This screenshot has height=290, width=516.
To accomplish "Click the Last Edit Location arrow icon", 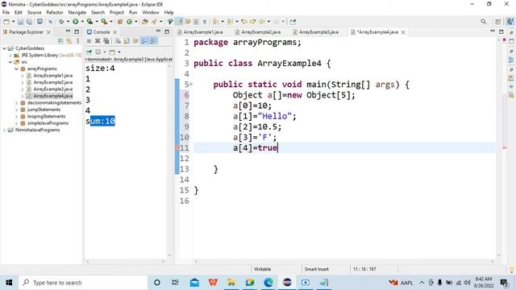I will click(x=243, y=22).
